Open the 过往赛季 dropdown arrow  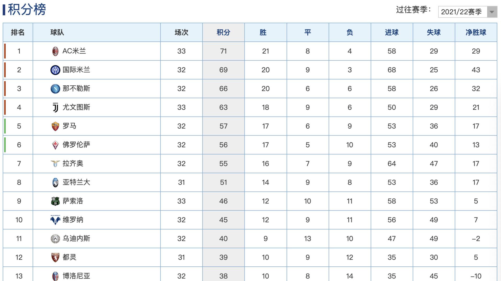coord(492,12)
